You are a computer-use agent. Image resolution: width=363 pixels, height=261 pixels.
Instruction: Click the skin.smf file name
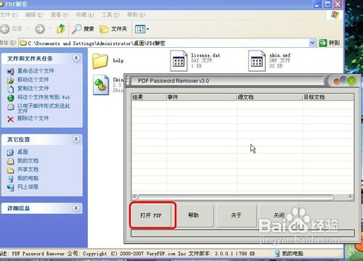coord(280,55)
